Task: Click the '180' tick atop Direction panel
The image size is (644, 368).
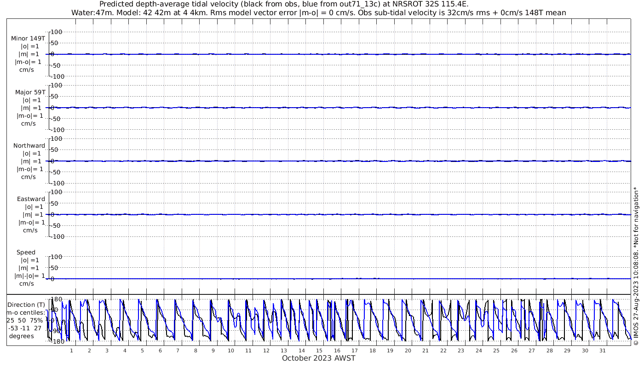Action: (56, 299)
